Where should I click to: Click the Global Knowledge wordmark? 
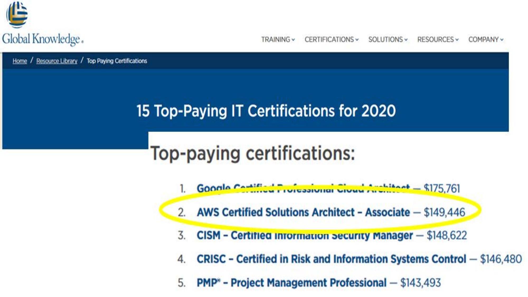click(x=43, y=39)
